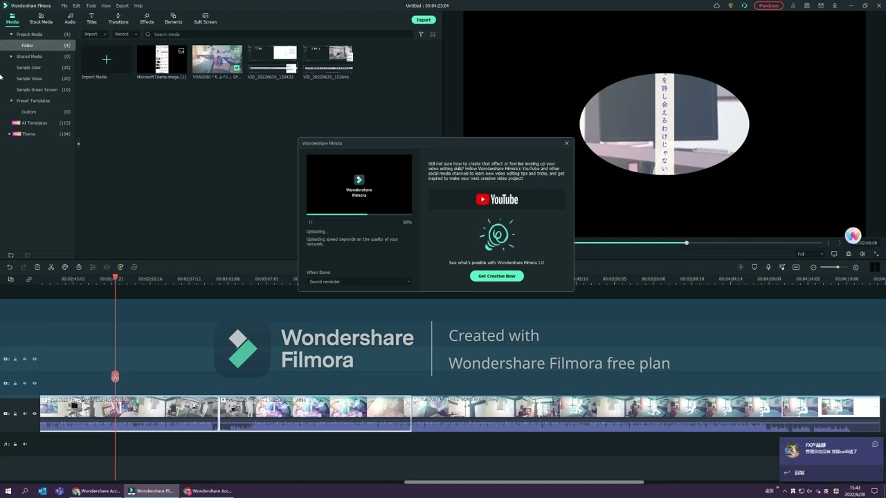Click the Split scissors icon
Viewport: 886px width, 498px height.
coord(51,267)
